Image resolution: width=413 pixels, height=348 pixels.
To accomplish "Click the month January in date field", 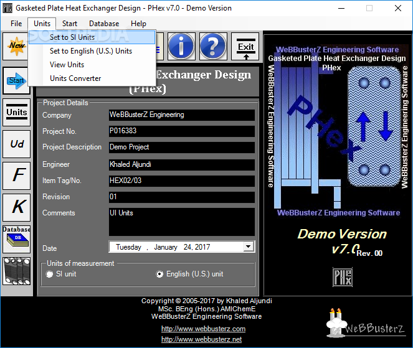I will [166, 247].
